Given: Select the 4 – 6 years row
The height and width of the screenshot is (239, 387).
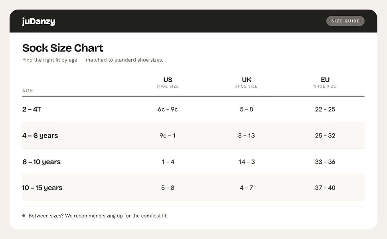Looking at the screenshot, I should click(193, 135).
